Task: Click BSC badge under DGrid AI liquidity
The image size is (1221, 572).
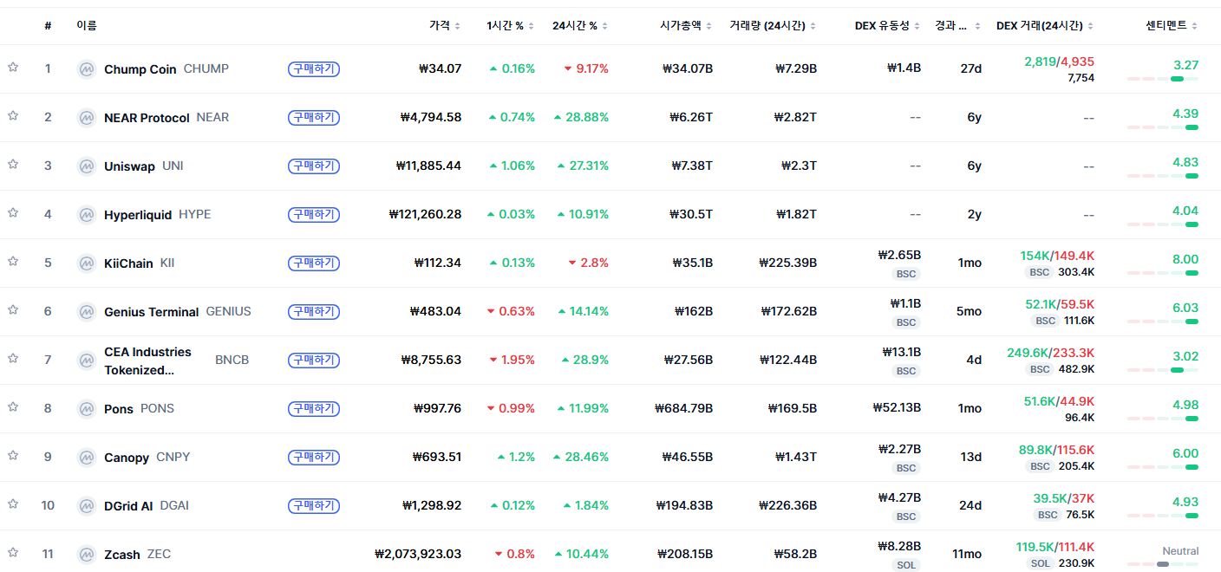Action: tap(906, 517)
